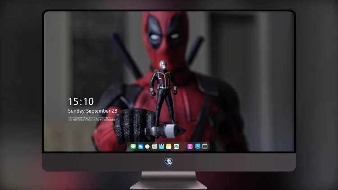Viewport: 338px width, 190px height.
Task: Click the skull logo badge on monitor chin
Action: point(169,162)
